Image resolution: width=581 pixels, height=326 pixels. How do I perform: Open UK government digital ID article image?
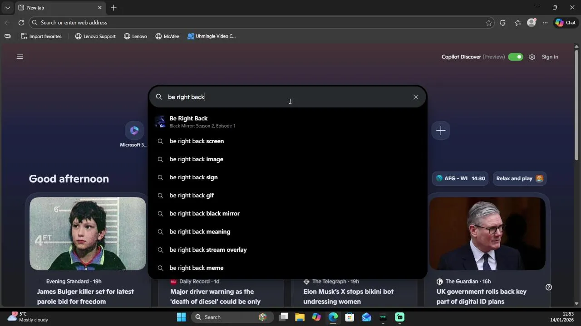pyautogui.click(x=487, y=234)
